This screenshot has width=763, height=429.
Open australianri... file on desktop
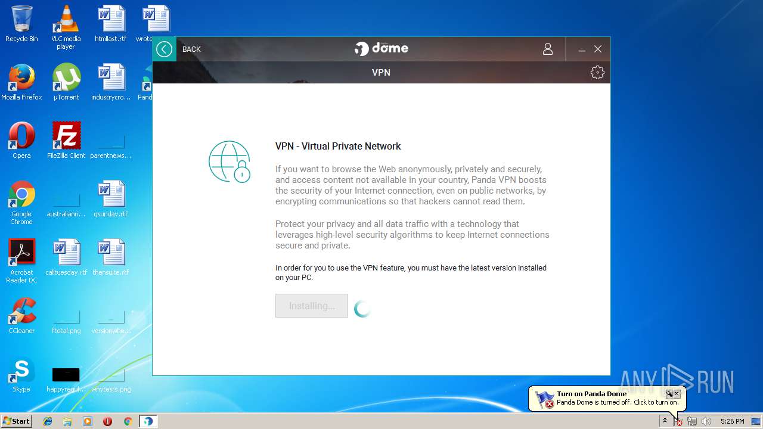pos(66,204)
